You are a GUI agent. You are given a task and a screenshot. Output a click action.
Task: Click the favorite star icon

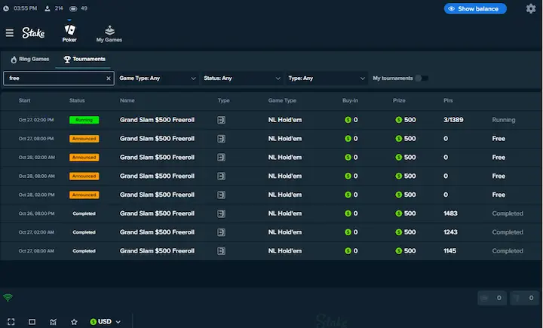click(x=74, y=321)
